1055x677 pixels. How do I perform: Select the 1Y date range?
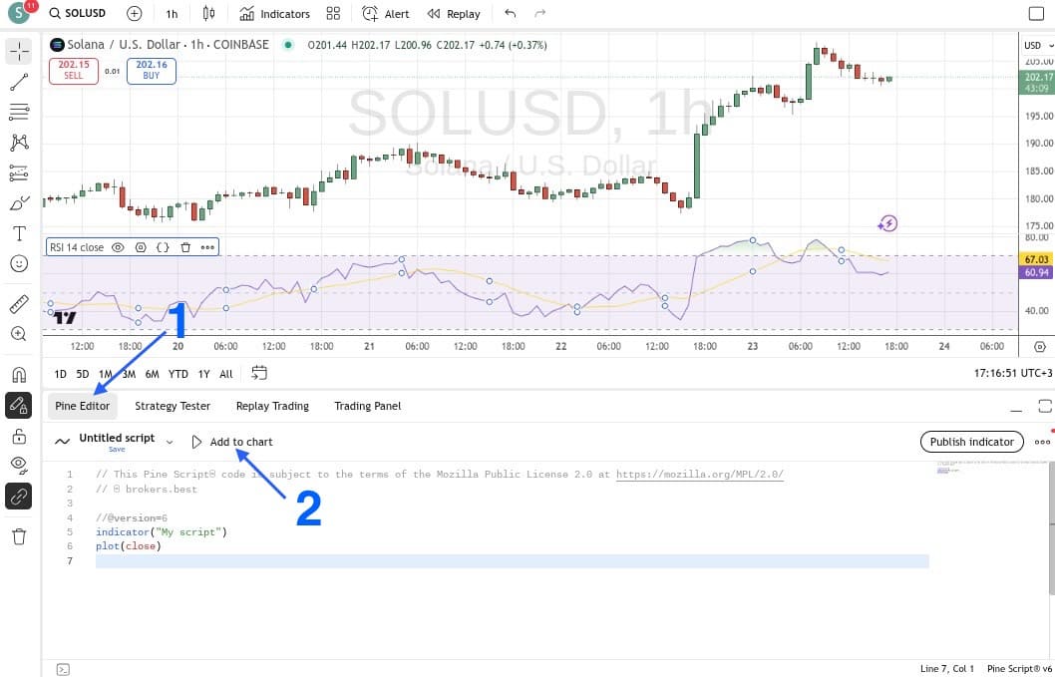203,374
